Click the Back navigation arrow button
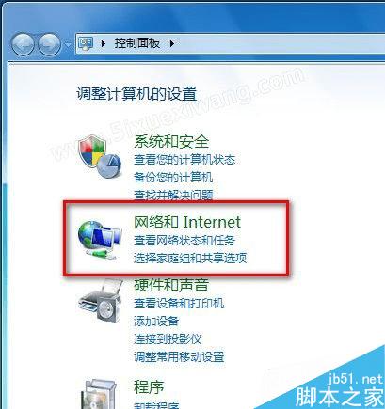Viewport: 385px width, 409px height. (23, 44)
